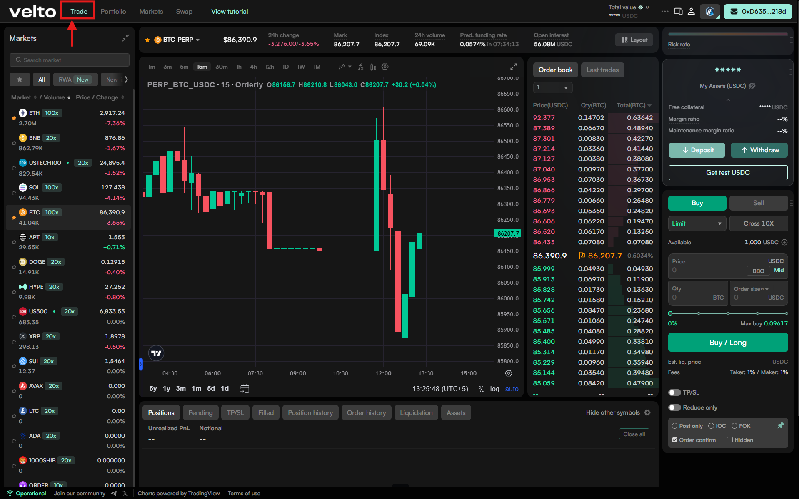Turn on Reduce only
The image size is (799, 499).
[x=674, y=407]
